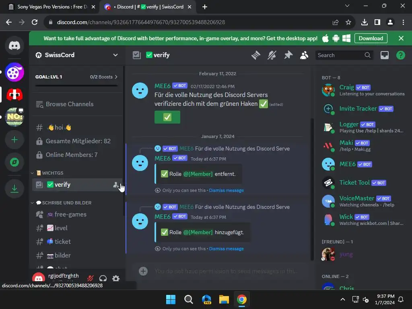Reload the page

35,23
